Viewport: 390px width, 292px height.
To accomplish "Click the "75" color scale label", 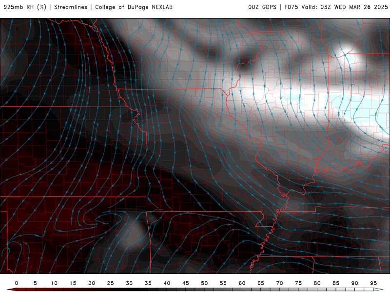I will coord(298,283).
